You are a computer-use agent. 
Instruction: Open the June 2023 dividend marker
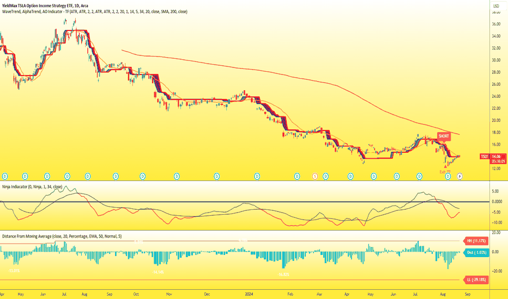point(47,177)
